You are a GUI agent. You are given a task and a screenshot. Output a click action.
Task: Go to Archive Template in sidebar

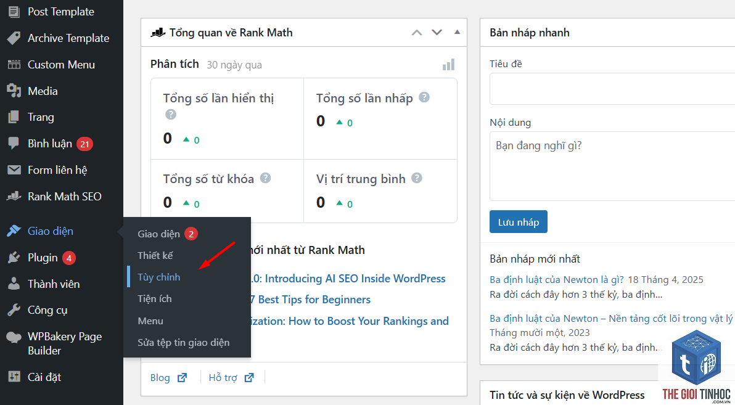(x=68, y=38)
